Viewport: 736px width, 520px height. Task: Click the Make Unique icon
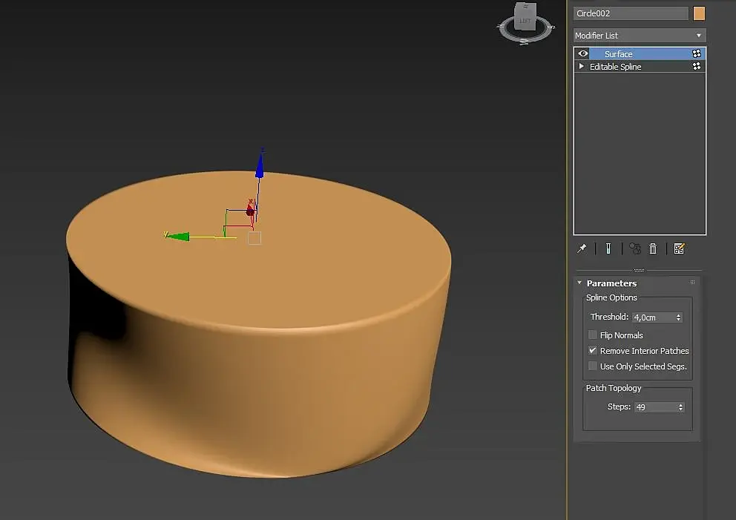(x=634, y=249)
